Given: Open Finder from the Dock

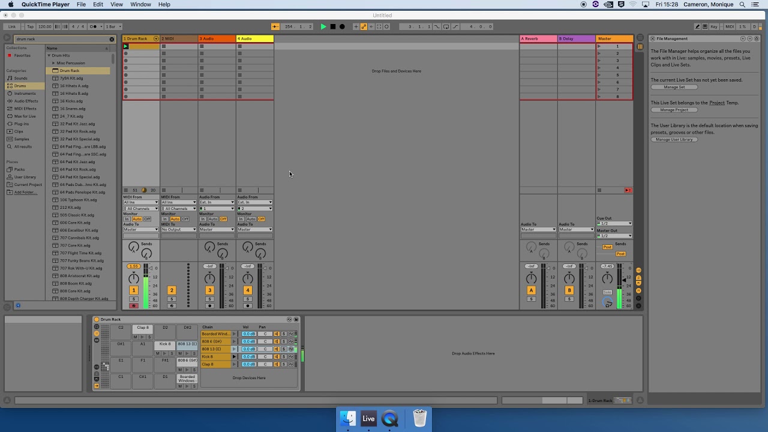Looking at the screenshot, I should 347,418.
